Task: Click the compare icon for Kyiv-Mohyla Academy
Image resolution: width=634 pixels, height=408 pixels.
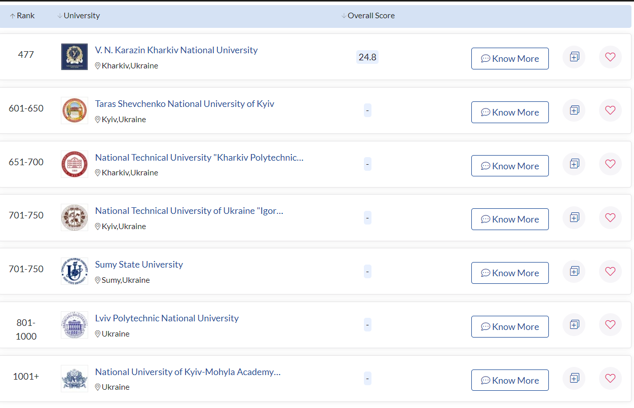Action: (x=574, y=378)
